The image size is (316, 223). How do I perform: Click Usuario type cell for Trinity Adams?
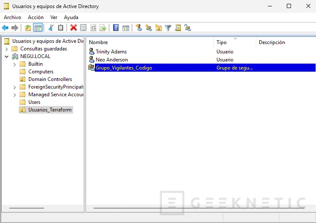click(225, 52)
